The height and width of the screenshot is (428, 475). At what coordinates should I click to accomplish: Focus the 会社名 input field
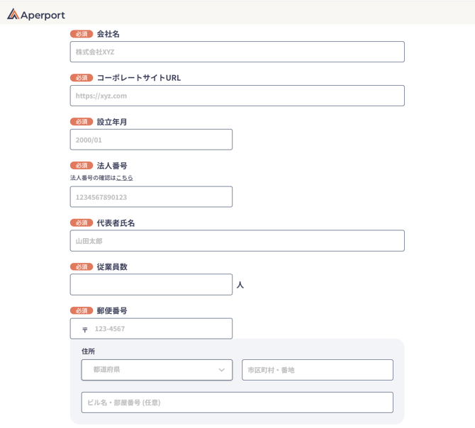238,52
